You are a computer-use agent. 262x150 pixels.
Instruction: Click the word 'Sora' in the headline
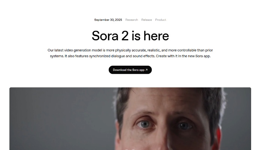pos(105,35)
